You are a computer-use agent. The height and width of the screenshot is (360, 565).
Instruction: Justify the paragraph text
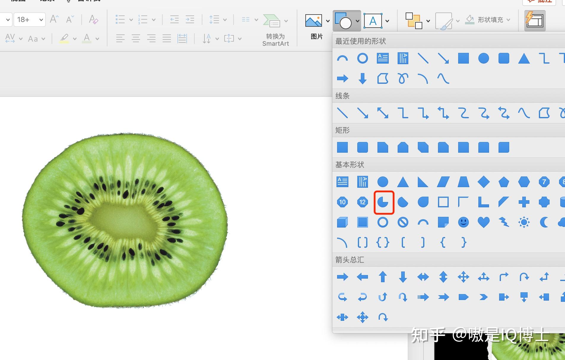click(167, 38)
